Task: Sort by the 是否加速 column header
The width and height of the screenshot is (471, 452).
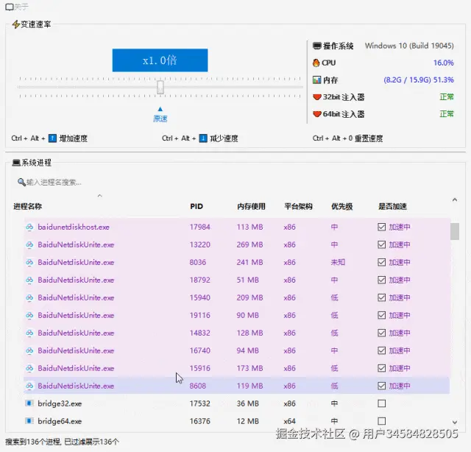Action: pos(392,206)
